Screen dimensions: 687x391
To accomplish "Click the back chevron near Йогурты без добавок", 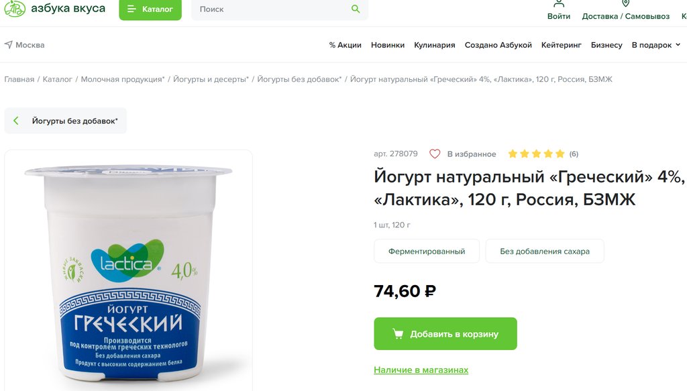I will point(16,121).
